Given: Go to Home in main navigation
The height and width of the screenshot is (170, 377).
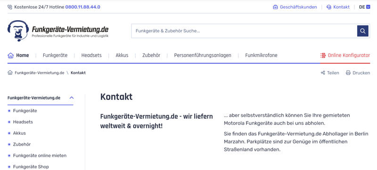Looking at the screenshot, I should tap(22, 56).
